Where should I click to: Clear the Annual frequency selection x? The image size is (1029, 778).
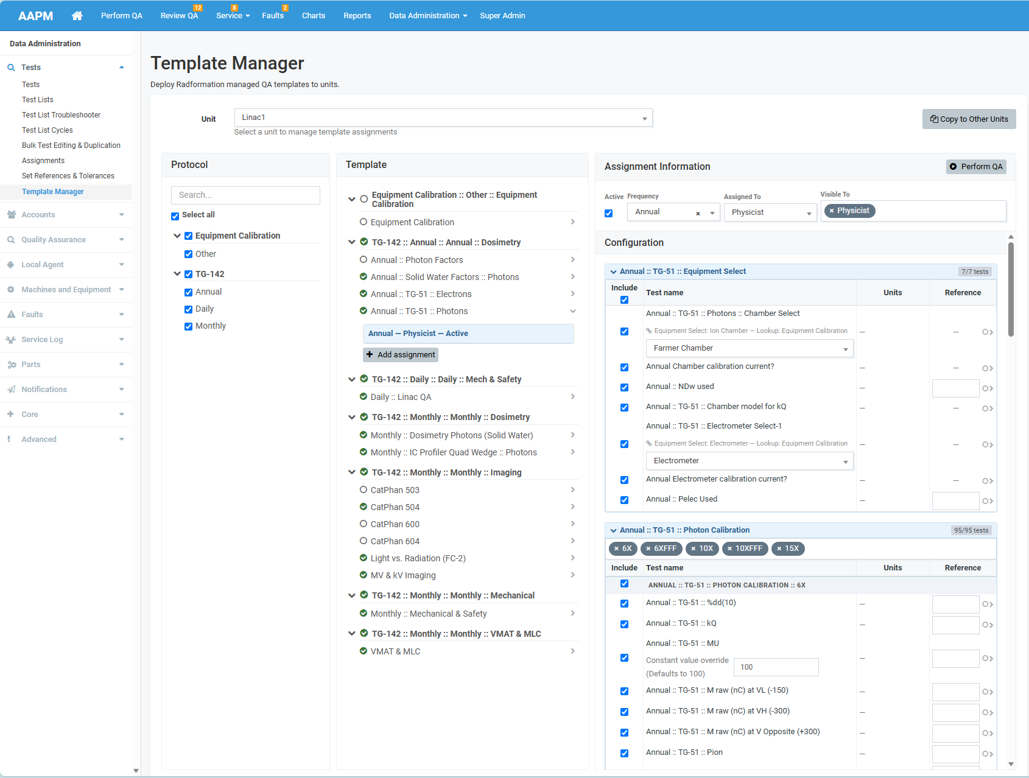point(698,213)
